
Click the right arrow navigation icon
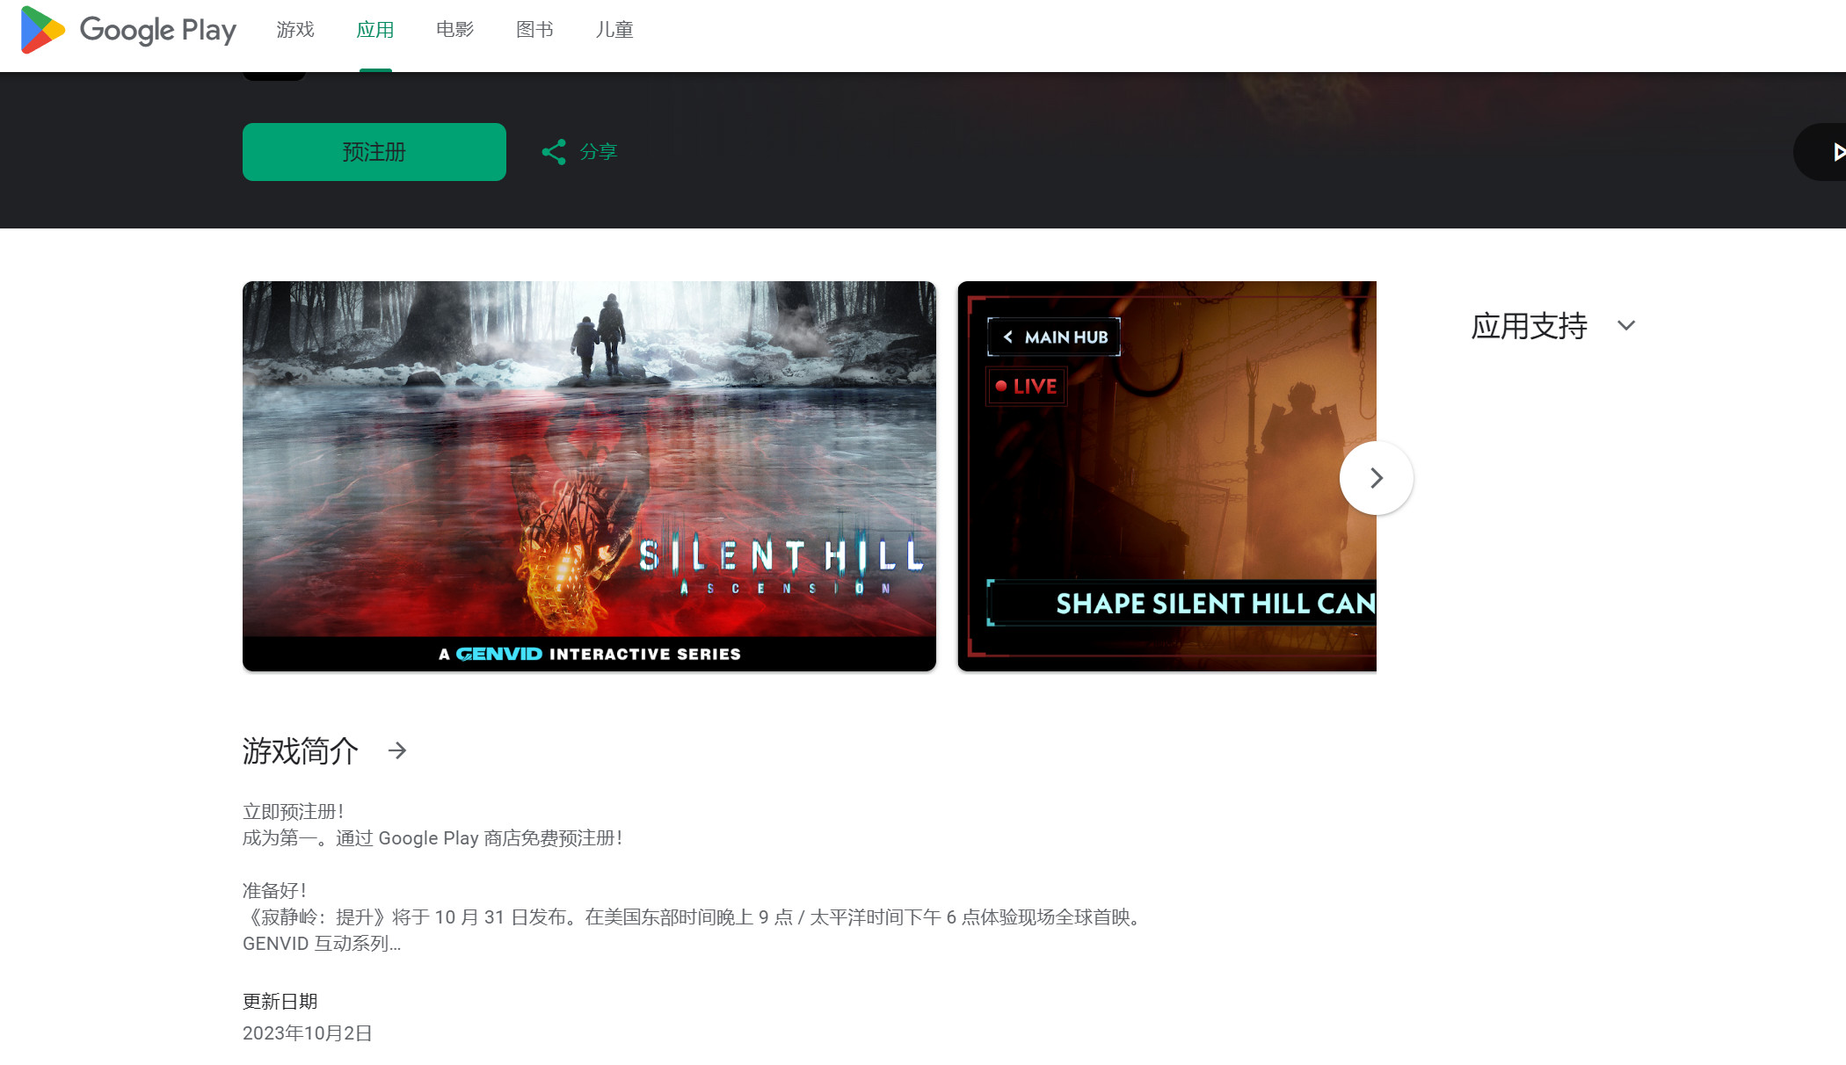pyautogui.click(x=1376, y=477)
